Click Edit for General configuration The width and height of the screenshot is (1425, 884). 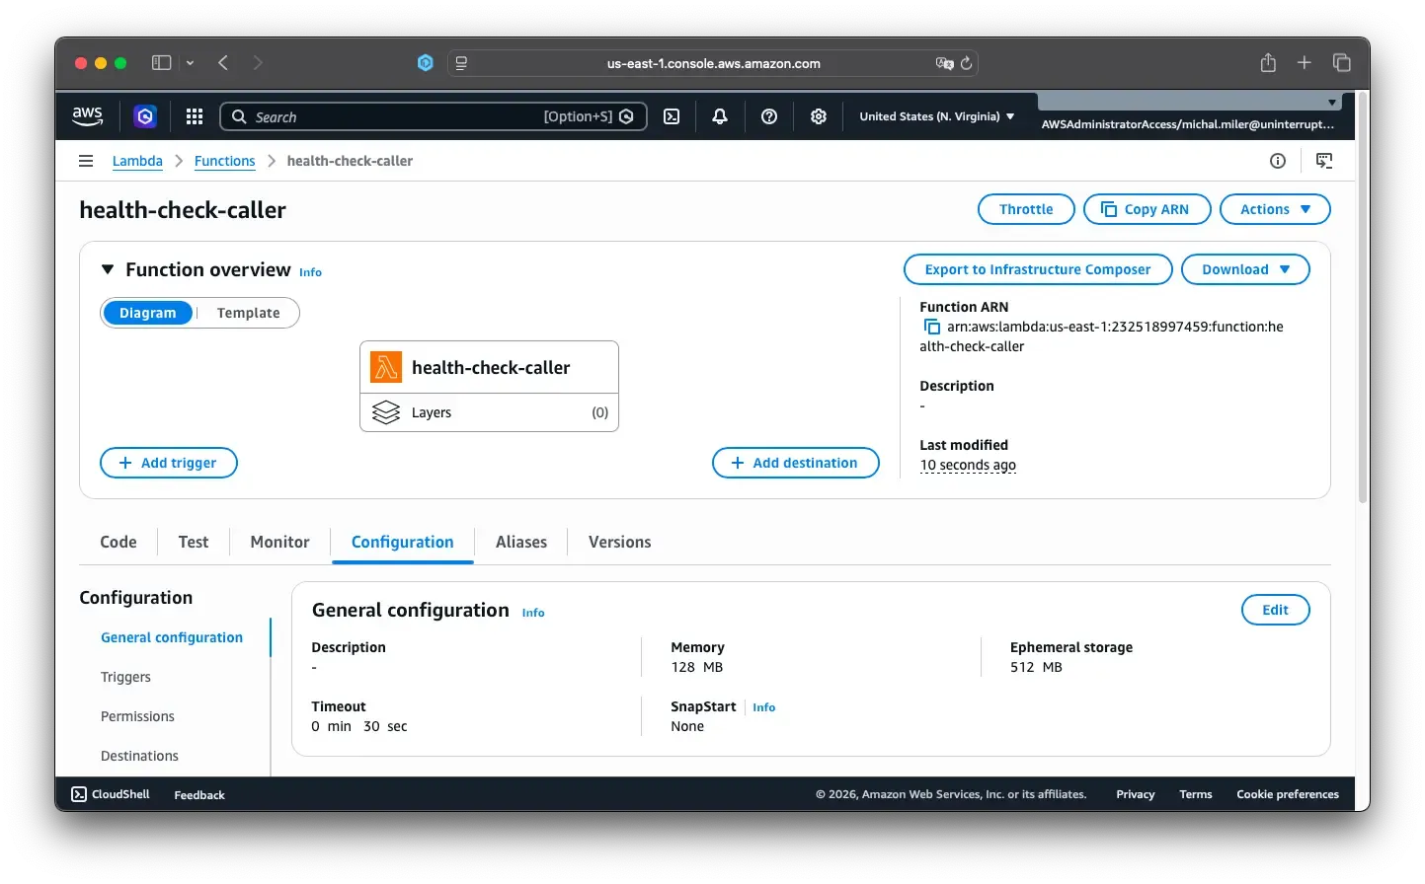pos(1275,610)
